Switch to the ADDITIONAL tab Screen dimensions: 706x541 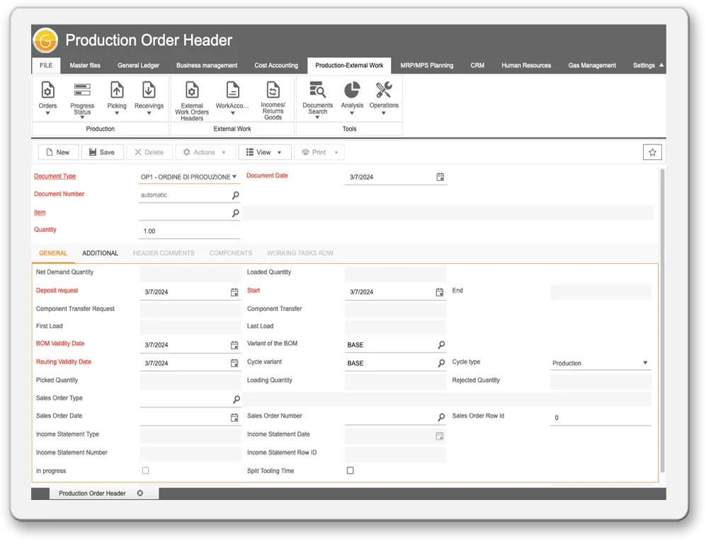[x=100, y=253]
